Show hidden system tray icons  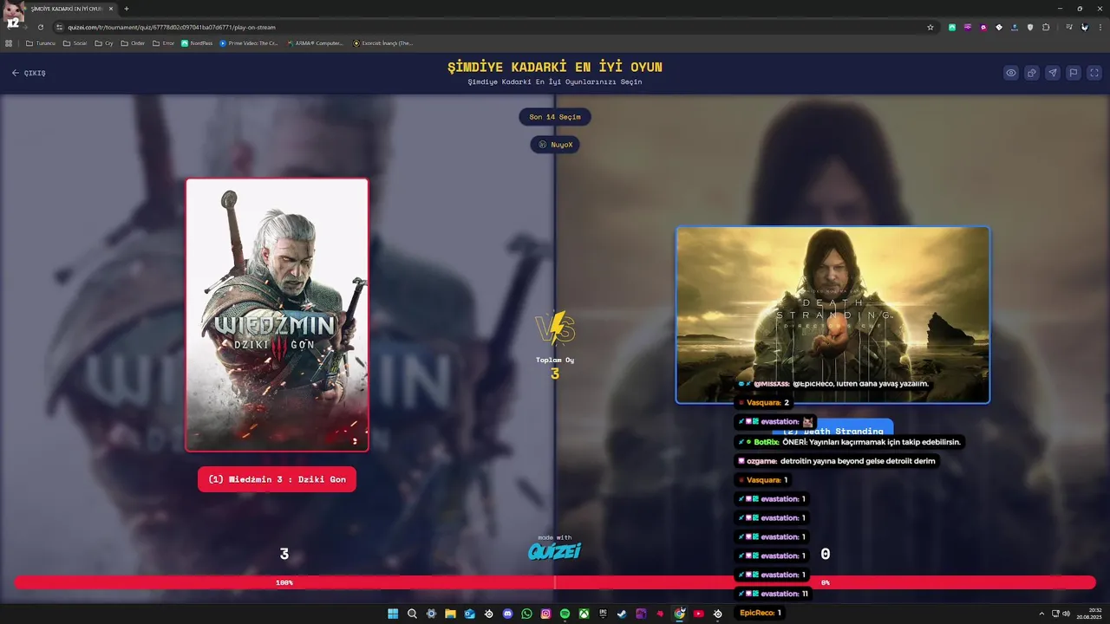1041,614
